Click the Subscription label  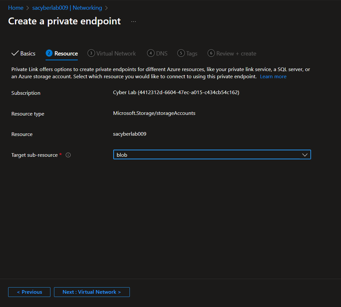[x=26, y=93]
